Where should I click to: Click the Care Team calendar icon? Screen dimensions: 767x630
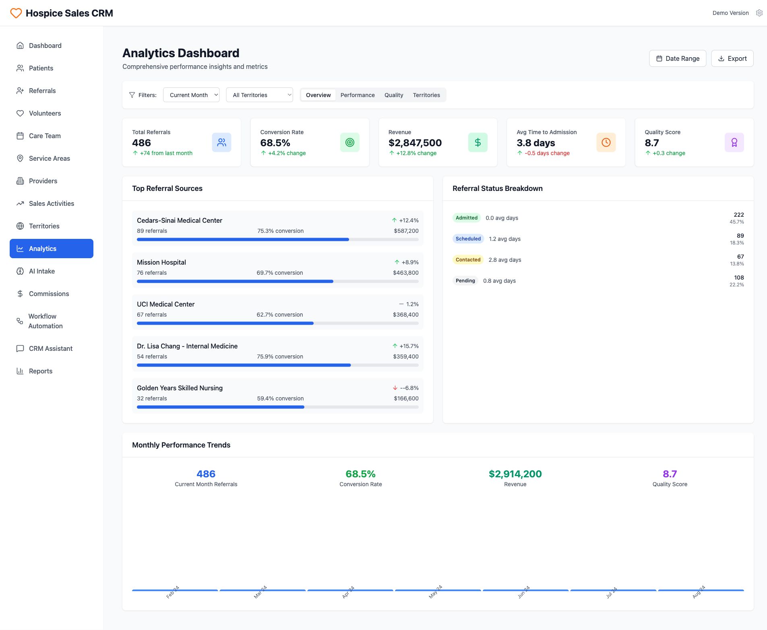point(20,136)
